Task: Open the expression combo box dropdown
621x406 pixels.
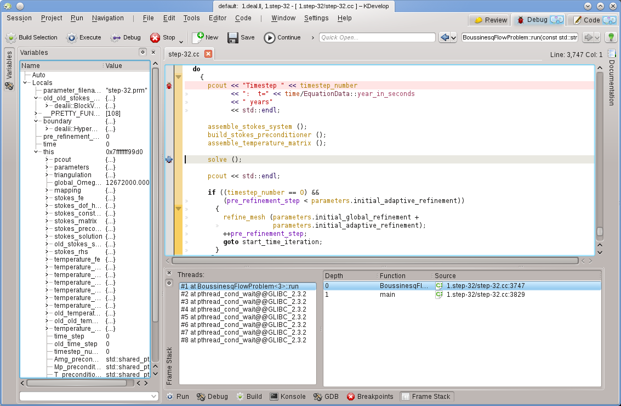Action: pos(153,396)
